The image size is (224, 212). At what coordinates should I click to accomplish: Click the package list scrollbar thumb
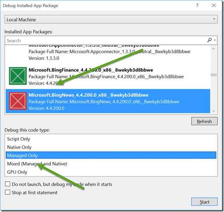213,75
